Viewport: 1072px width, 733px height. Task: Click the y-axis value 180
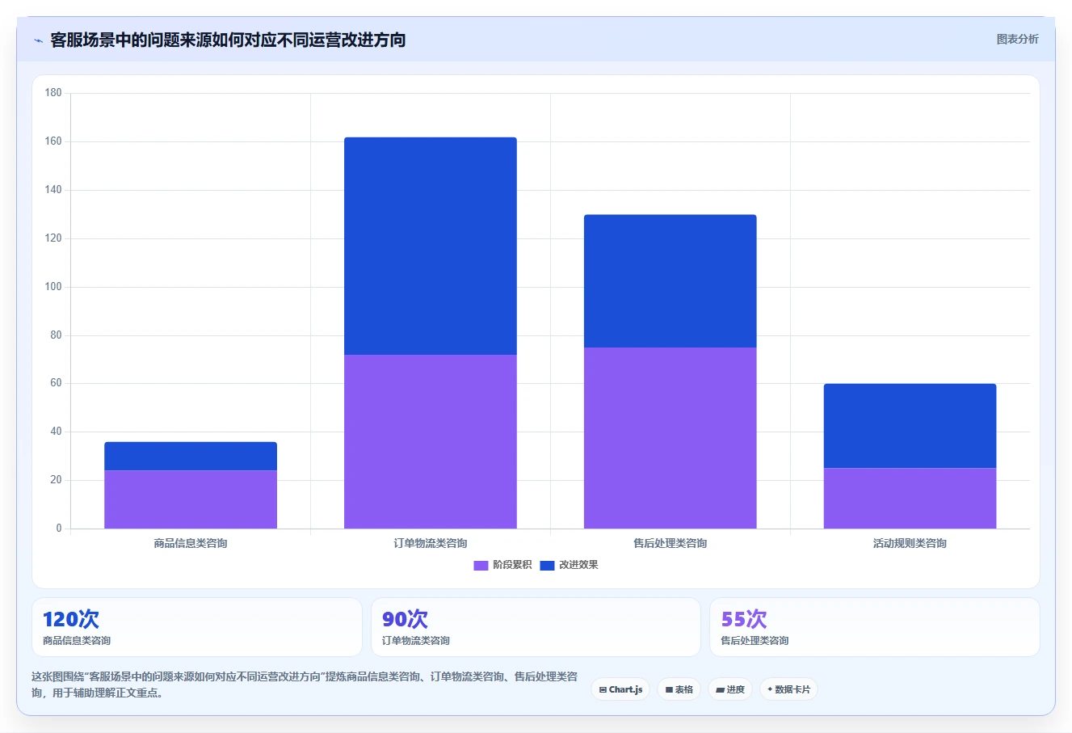[53, 93]
